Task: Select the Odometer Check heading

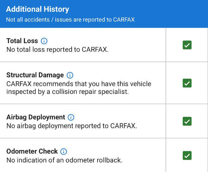Action: 32,151
